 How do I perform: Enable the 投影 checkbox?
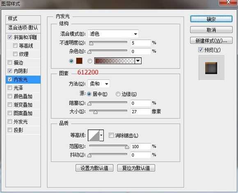pyautogui.click(x=10, y=130)
